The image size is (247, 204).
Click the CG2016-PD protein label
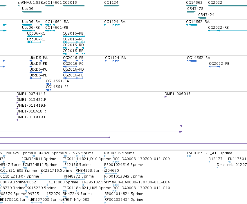click(73, 69)
